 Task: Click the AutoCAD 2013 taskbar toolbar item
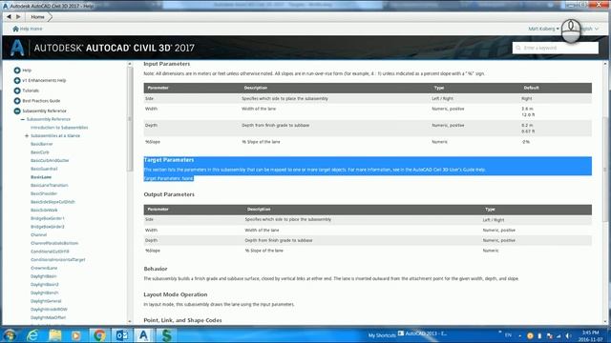(x=422, y=333)
